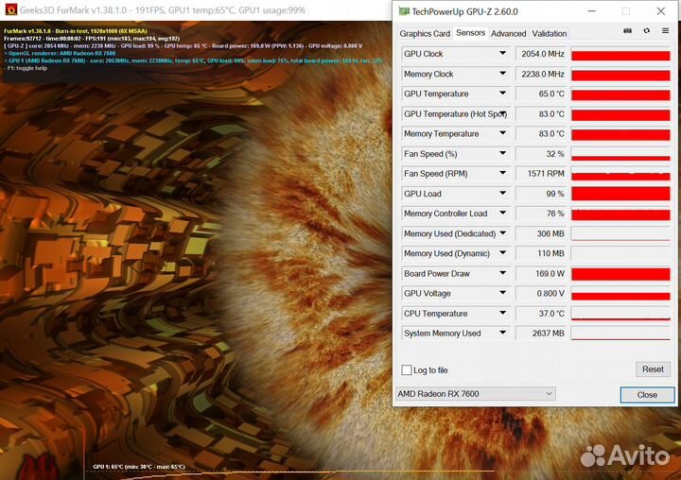
Task: Click the Close button in GPU-Z
Action: click(x=647, y=395)
